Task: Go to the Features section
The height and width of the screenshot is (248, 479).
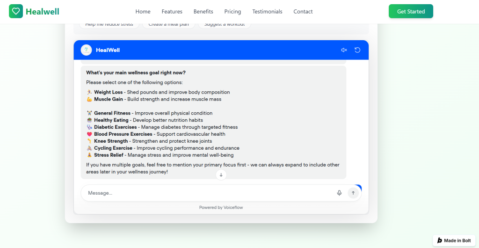Action: point(172,12)
